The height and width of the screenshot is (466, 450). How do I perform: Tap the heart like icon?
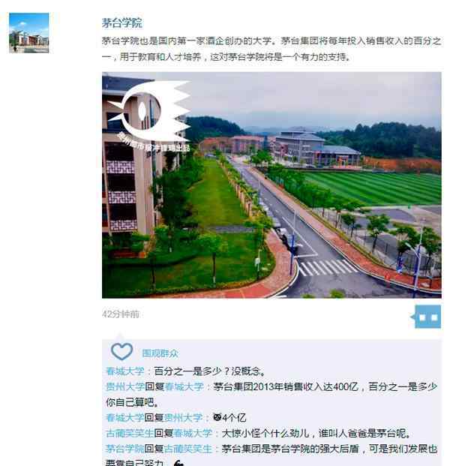click(x=121, y=351)
